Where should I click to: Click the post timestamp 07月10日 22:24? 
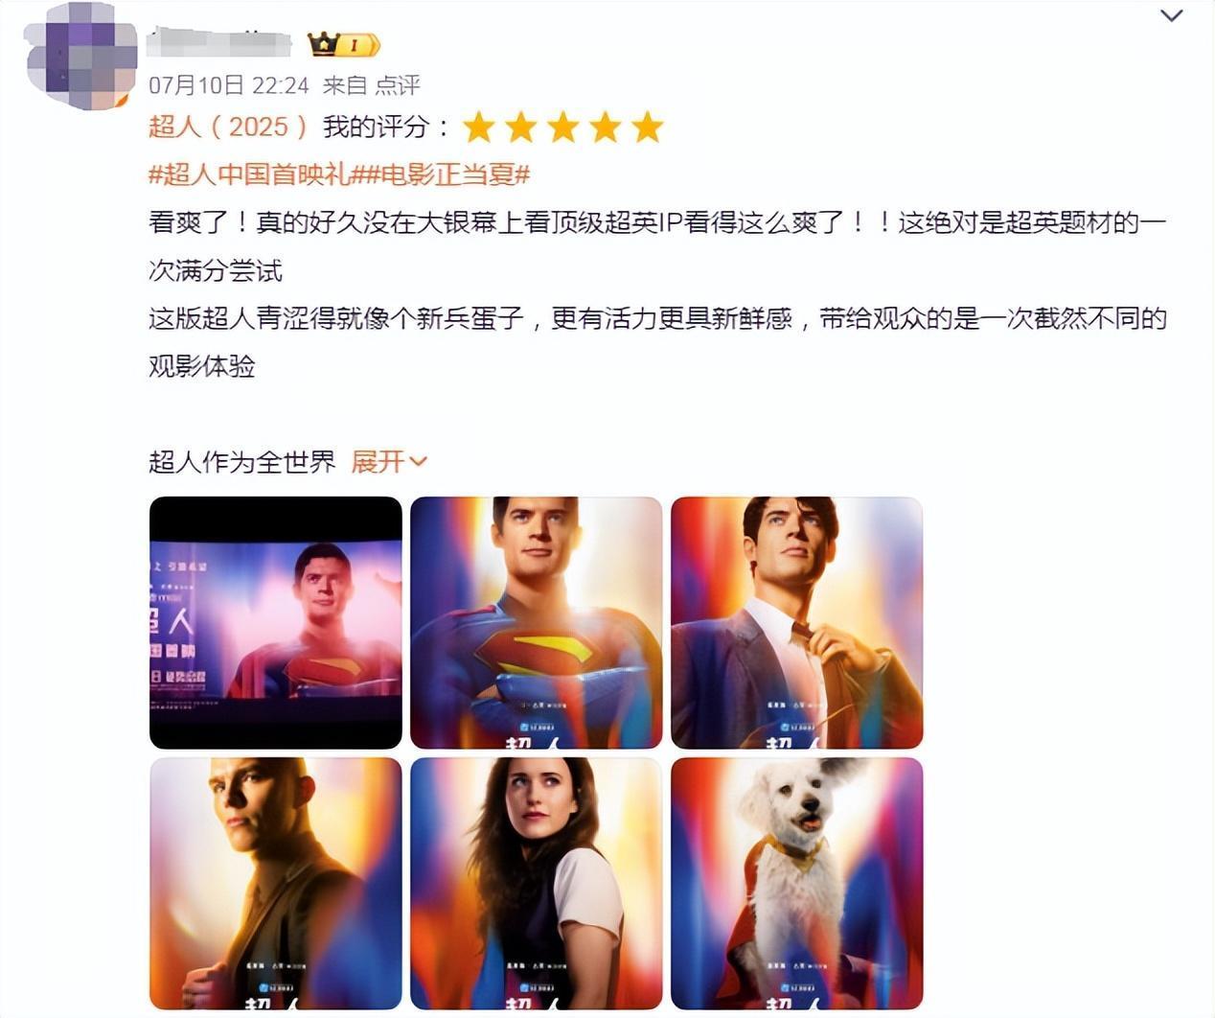[x=229, y=85]
